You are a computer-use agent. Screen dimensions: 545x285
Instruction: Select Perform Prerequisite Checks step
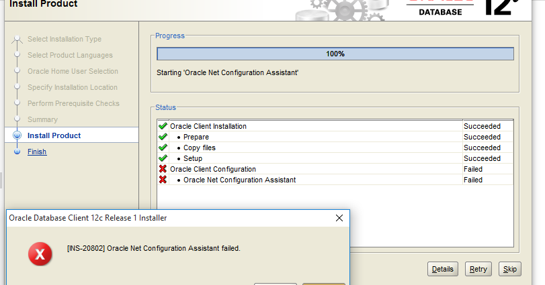tap(73, 103)
